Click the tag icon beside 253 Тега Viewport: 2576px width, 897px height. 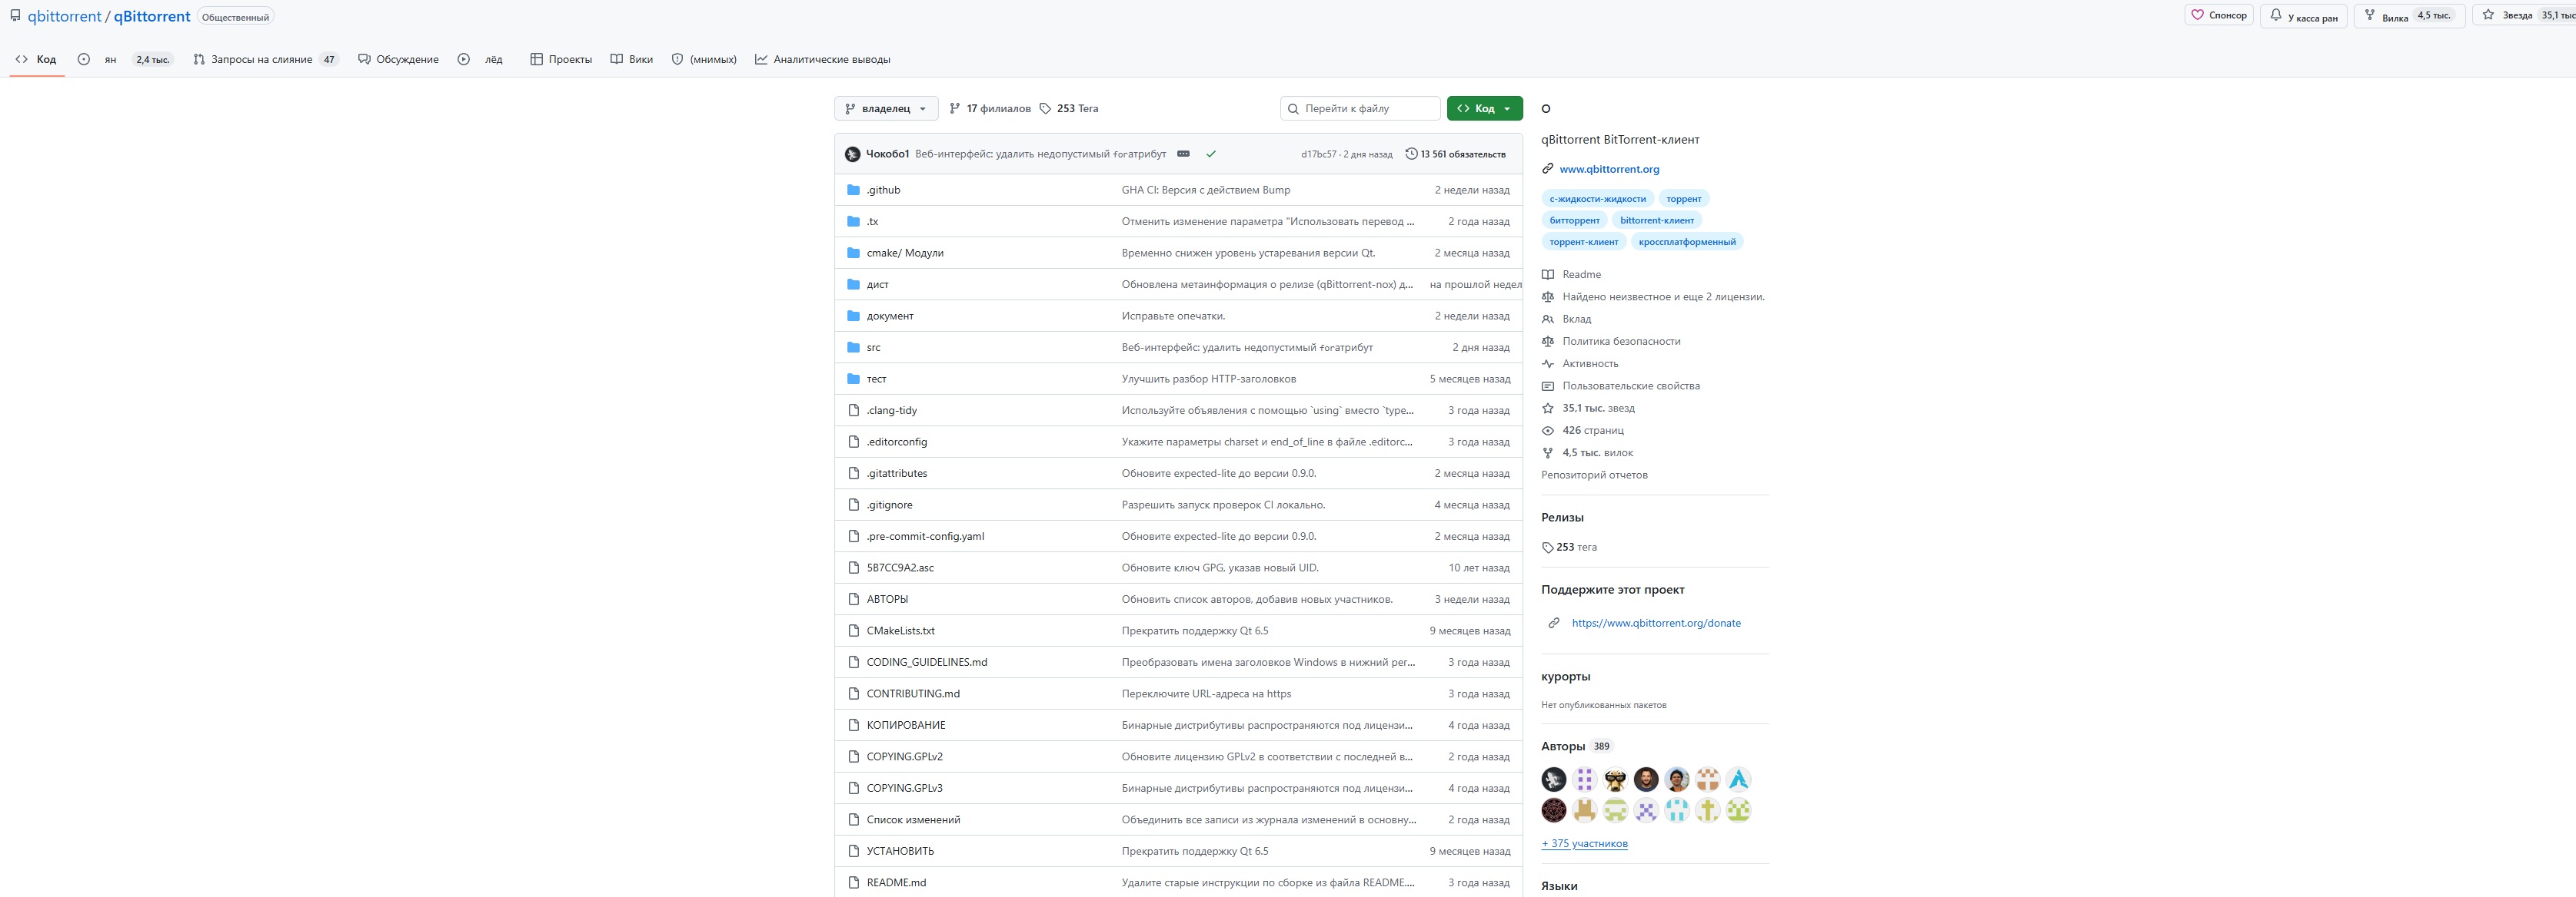(1045, 109)
